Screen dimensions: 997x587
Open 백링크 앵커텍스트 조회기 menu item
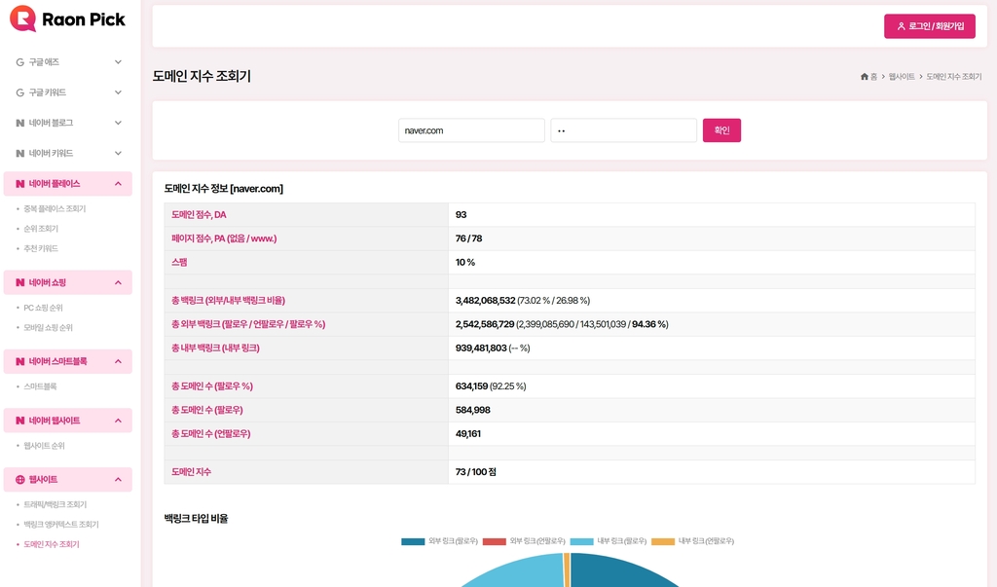[61, 524]
